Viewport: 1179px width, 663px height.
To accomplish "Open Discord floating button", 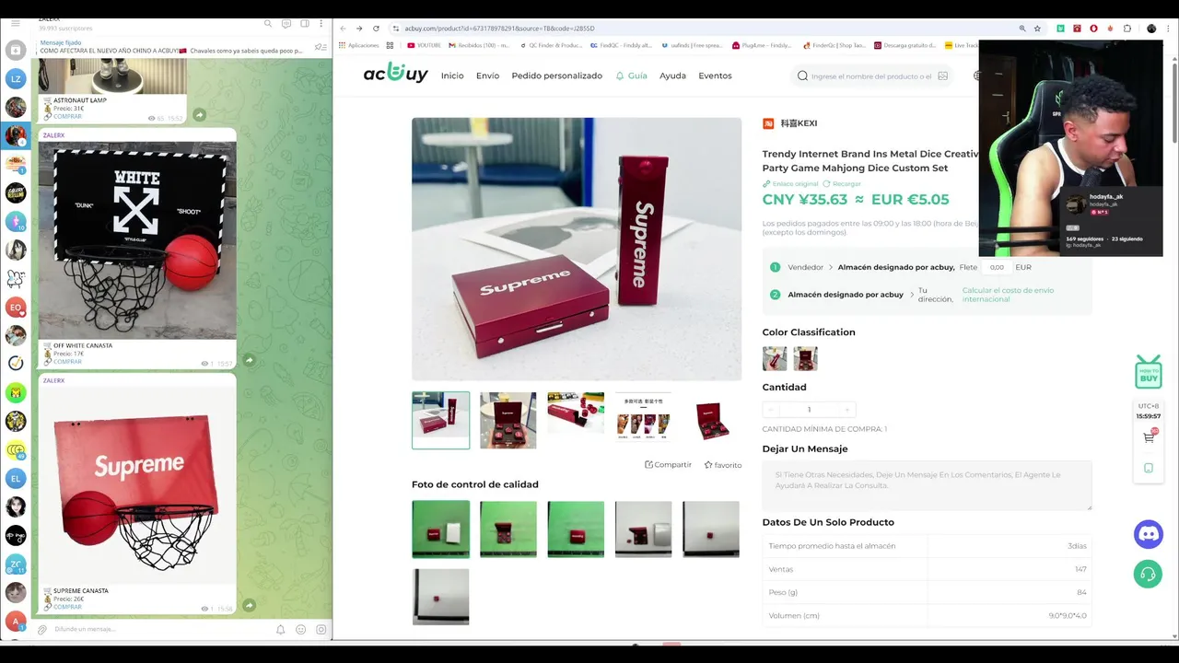I will pos(1149,533).
